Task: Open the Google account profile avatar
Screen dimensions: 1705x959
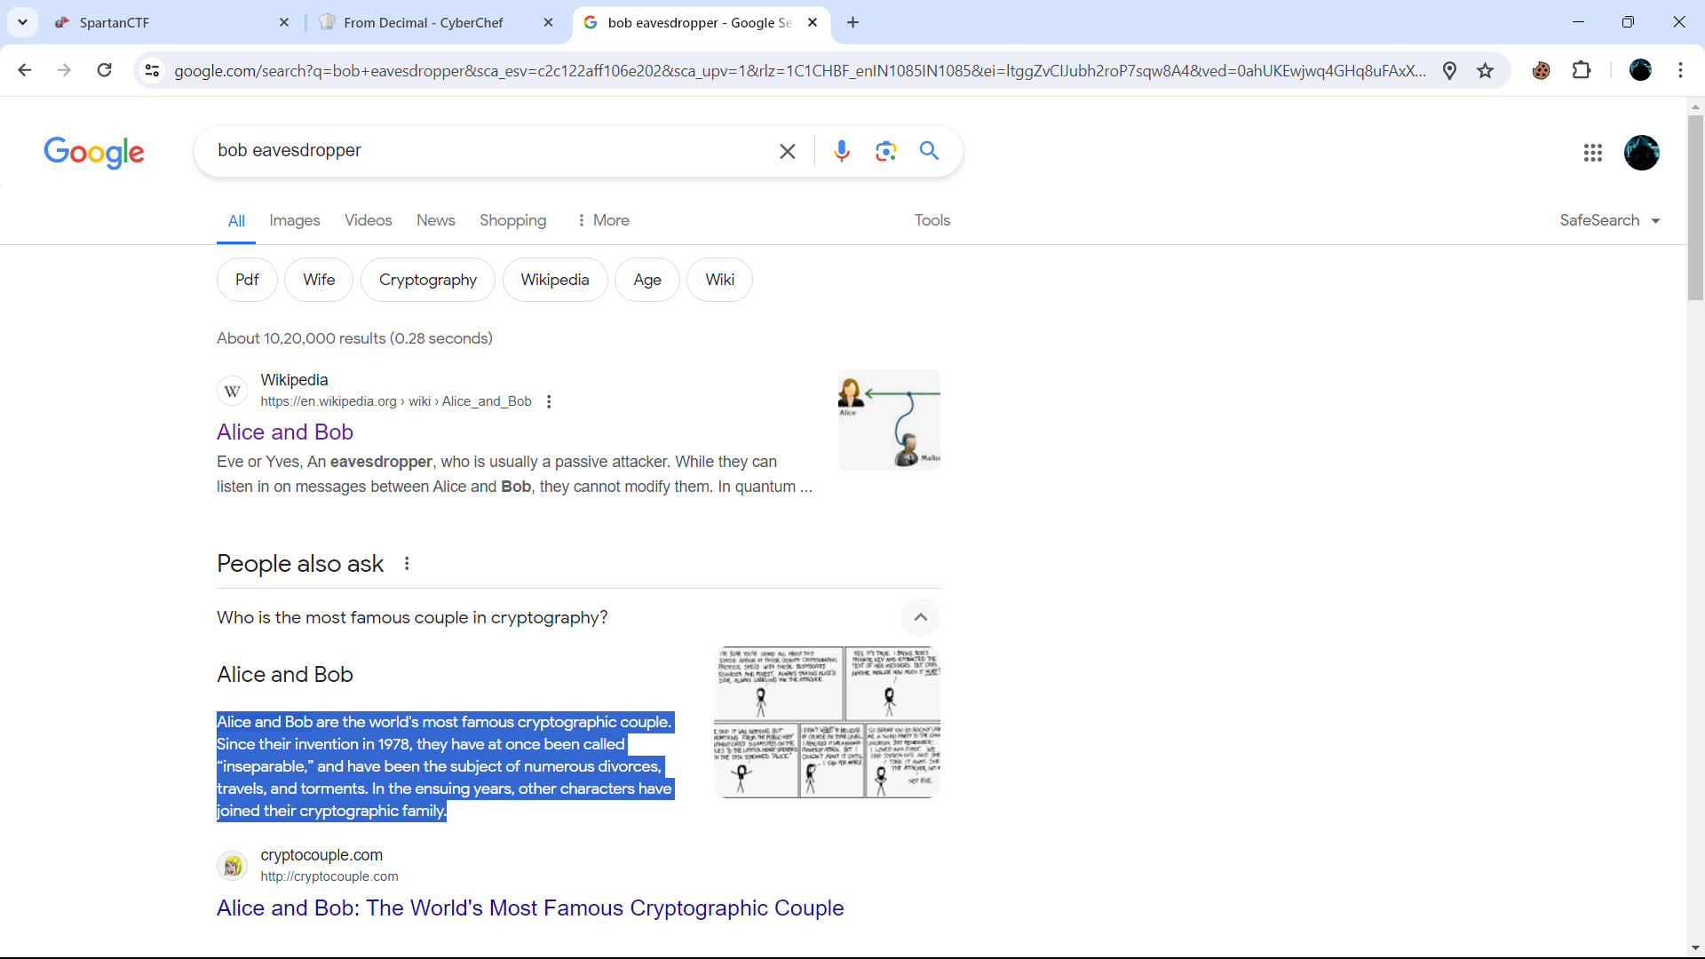Action: 1641,153
